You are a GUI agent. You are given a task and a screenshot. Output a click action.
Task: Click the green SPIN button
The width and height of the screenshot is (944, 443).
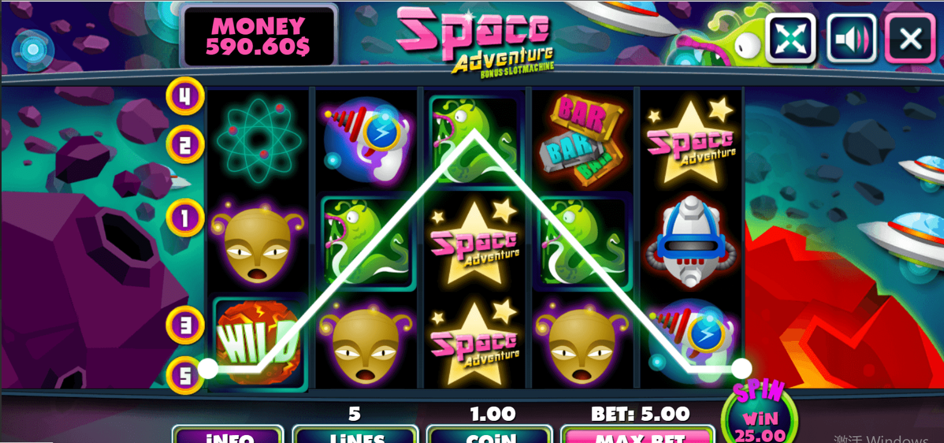click(x=759, y=414)
